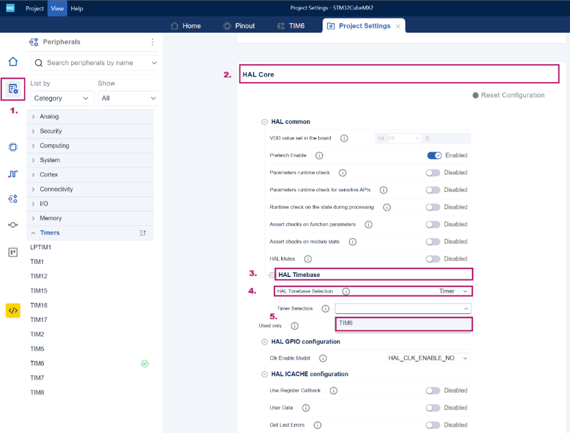This screenshot has width=570, height=433.
Task: Open the List by Category dropdown
Action: 62,98
